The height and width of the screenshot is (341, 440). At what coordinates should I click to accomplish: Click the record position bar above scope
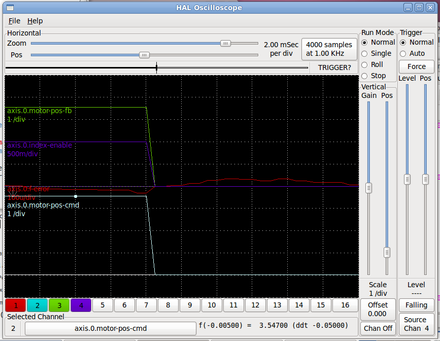click(157, 67)
